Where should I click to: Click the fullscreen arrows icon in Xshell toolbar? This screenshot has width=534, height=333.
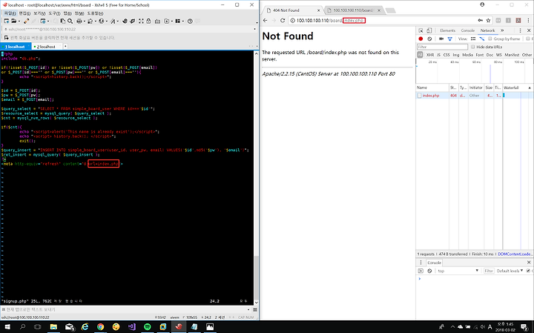pos(141,21)
